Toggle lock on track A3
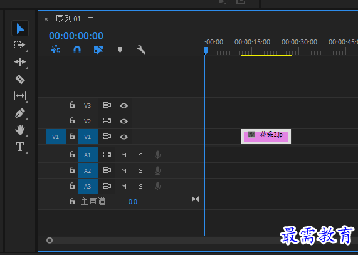Viewport: 358px width, 255px height. point(72,185)
